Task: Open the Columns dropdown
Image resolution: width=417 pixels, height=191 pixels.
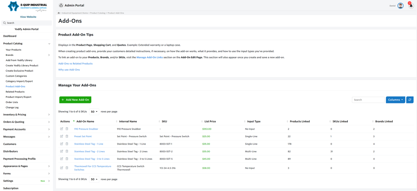Action: (395, 100)
